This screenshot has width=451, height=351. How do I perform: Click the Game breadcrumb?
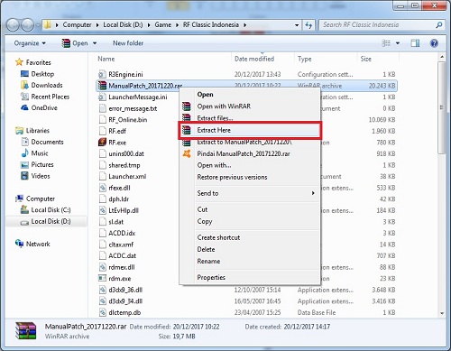coord(163,24)
